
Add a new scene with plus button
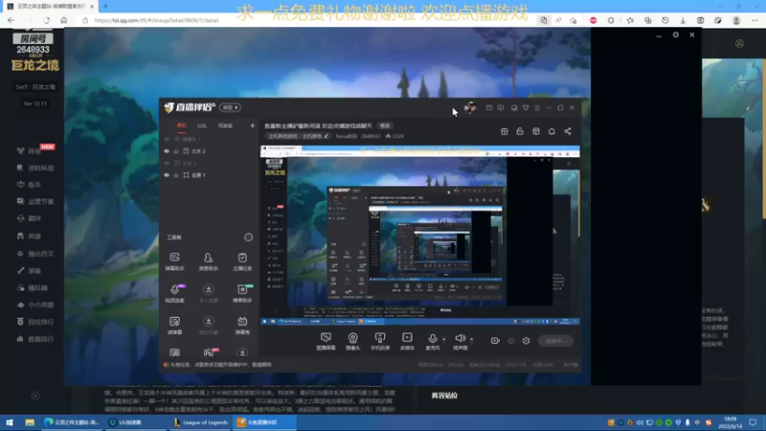tap(252, 125)
